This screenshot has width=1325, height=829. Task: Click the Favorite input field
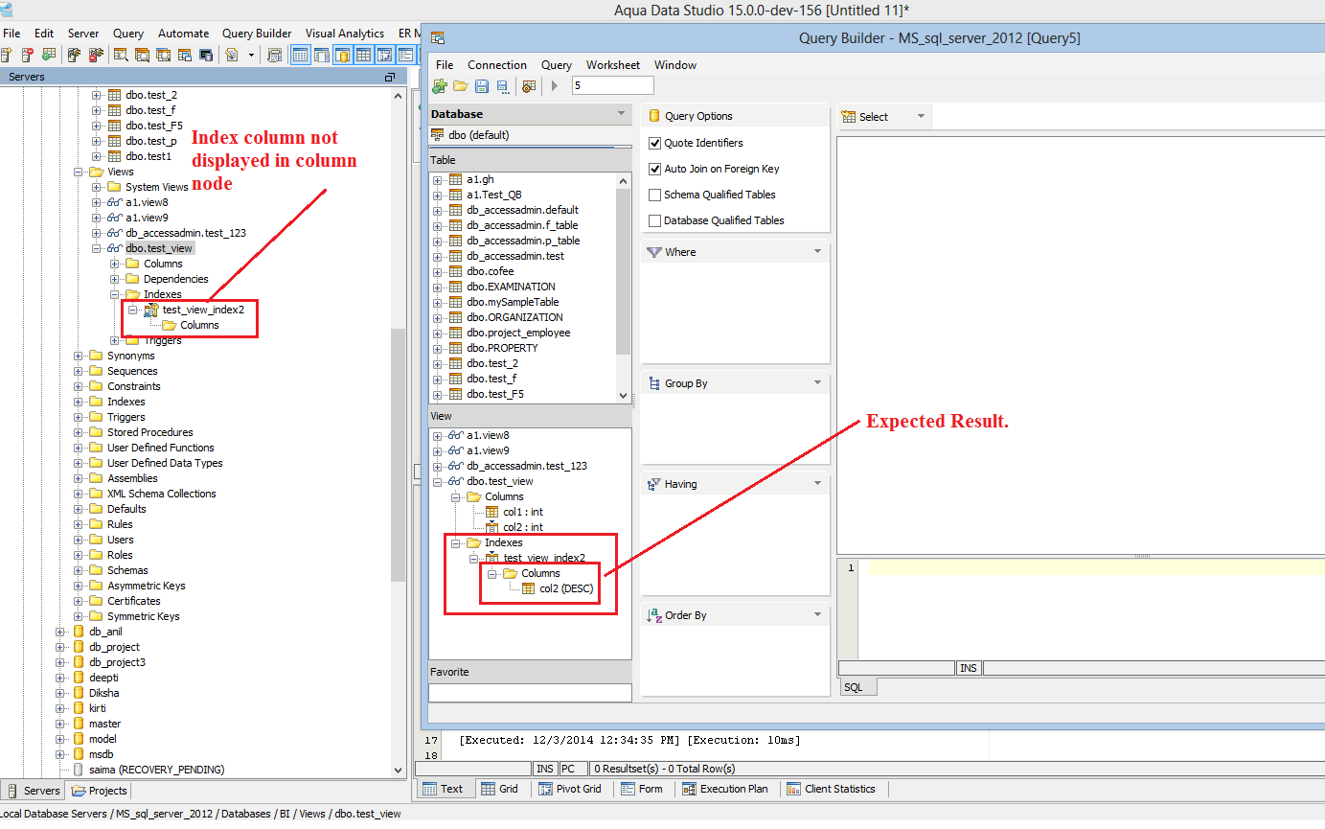(530, 693)
